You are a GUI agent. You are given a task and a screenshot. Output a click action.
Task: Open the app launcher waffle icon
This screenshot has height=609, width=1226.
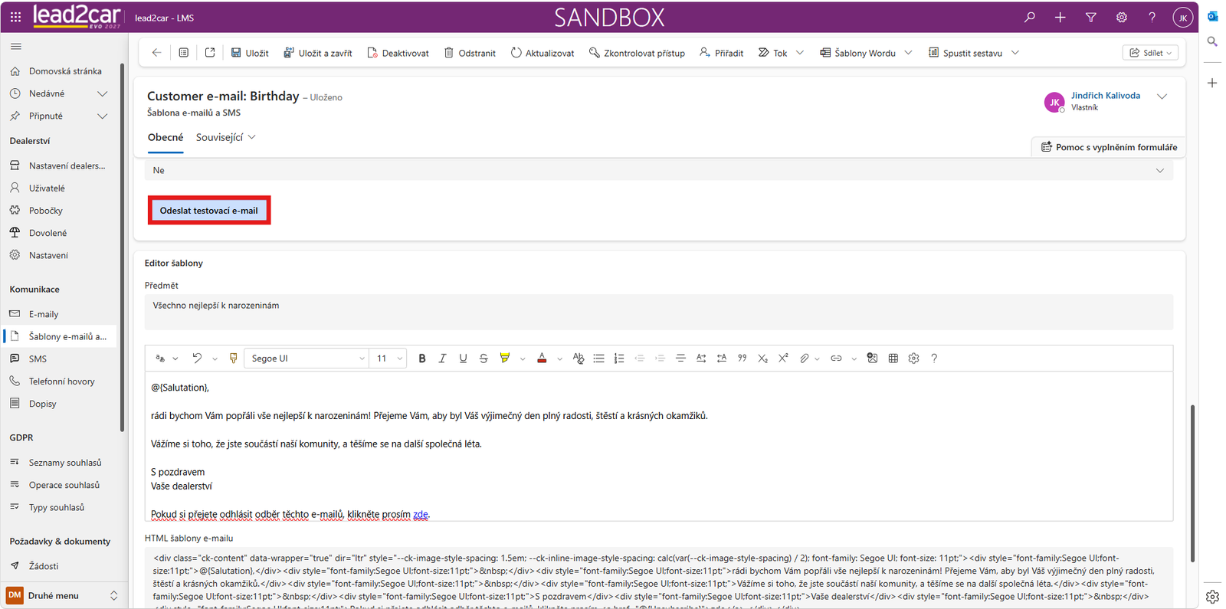pos(15,17)
